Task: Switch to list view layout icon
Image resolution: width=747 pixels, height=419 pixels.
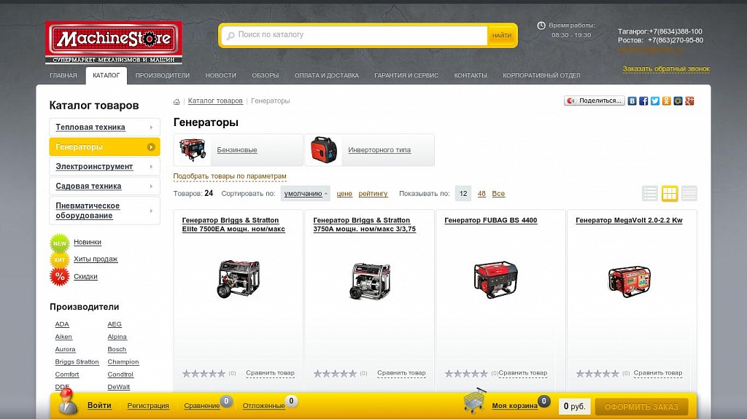Action: [650, 193]
